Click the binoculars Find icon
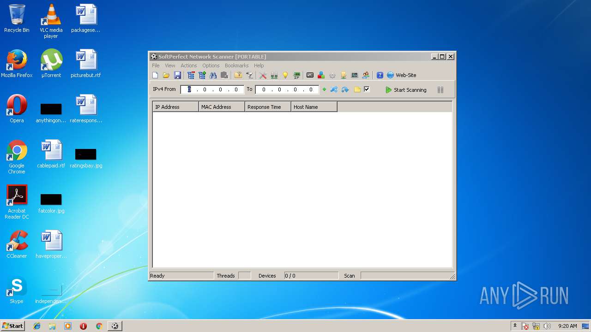591x332 pixels. click(x=213, y=75)
